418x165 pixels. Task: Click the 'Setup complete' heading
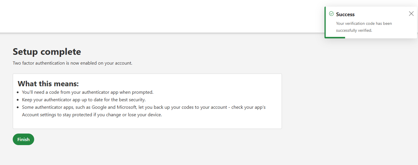coord(47,52)
